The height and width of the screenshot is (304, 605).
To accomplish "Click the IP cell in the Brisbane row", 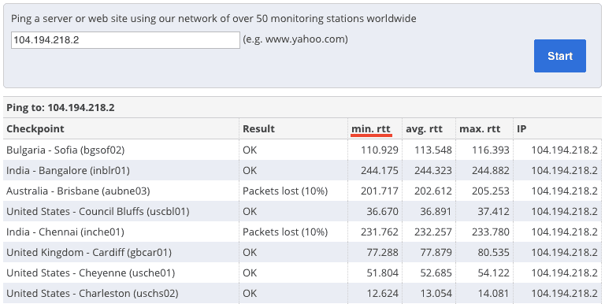I will (565, 191).
